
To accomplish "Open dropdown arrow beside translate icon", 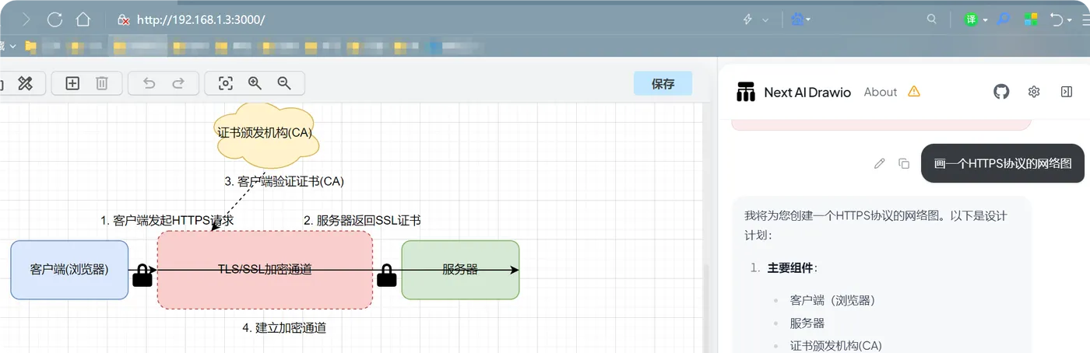I will [986, 20].
